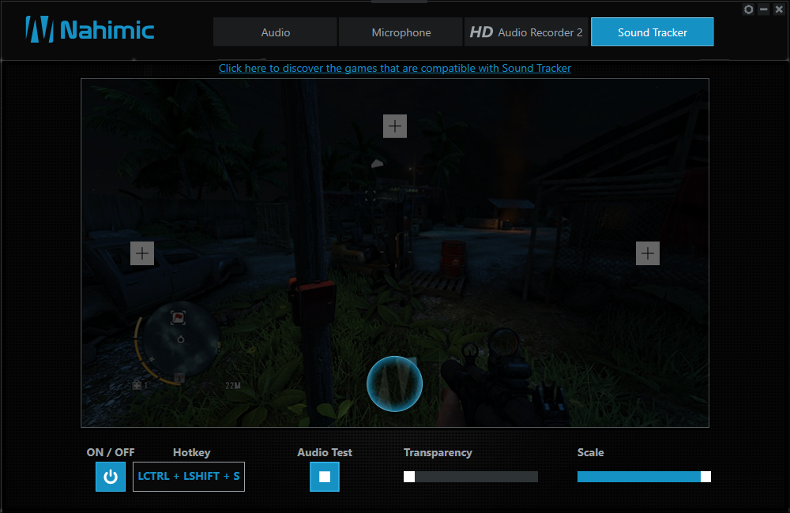Click the Nahimic logo
This screenshot has width=790, height=513.
[x=90, y=31]
